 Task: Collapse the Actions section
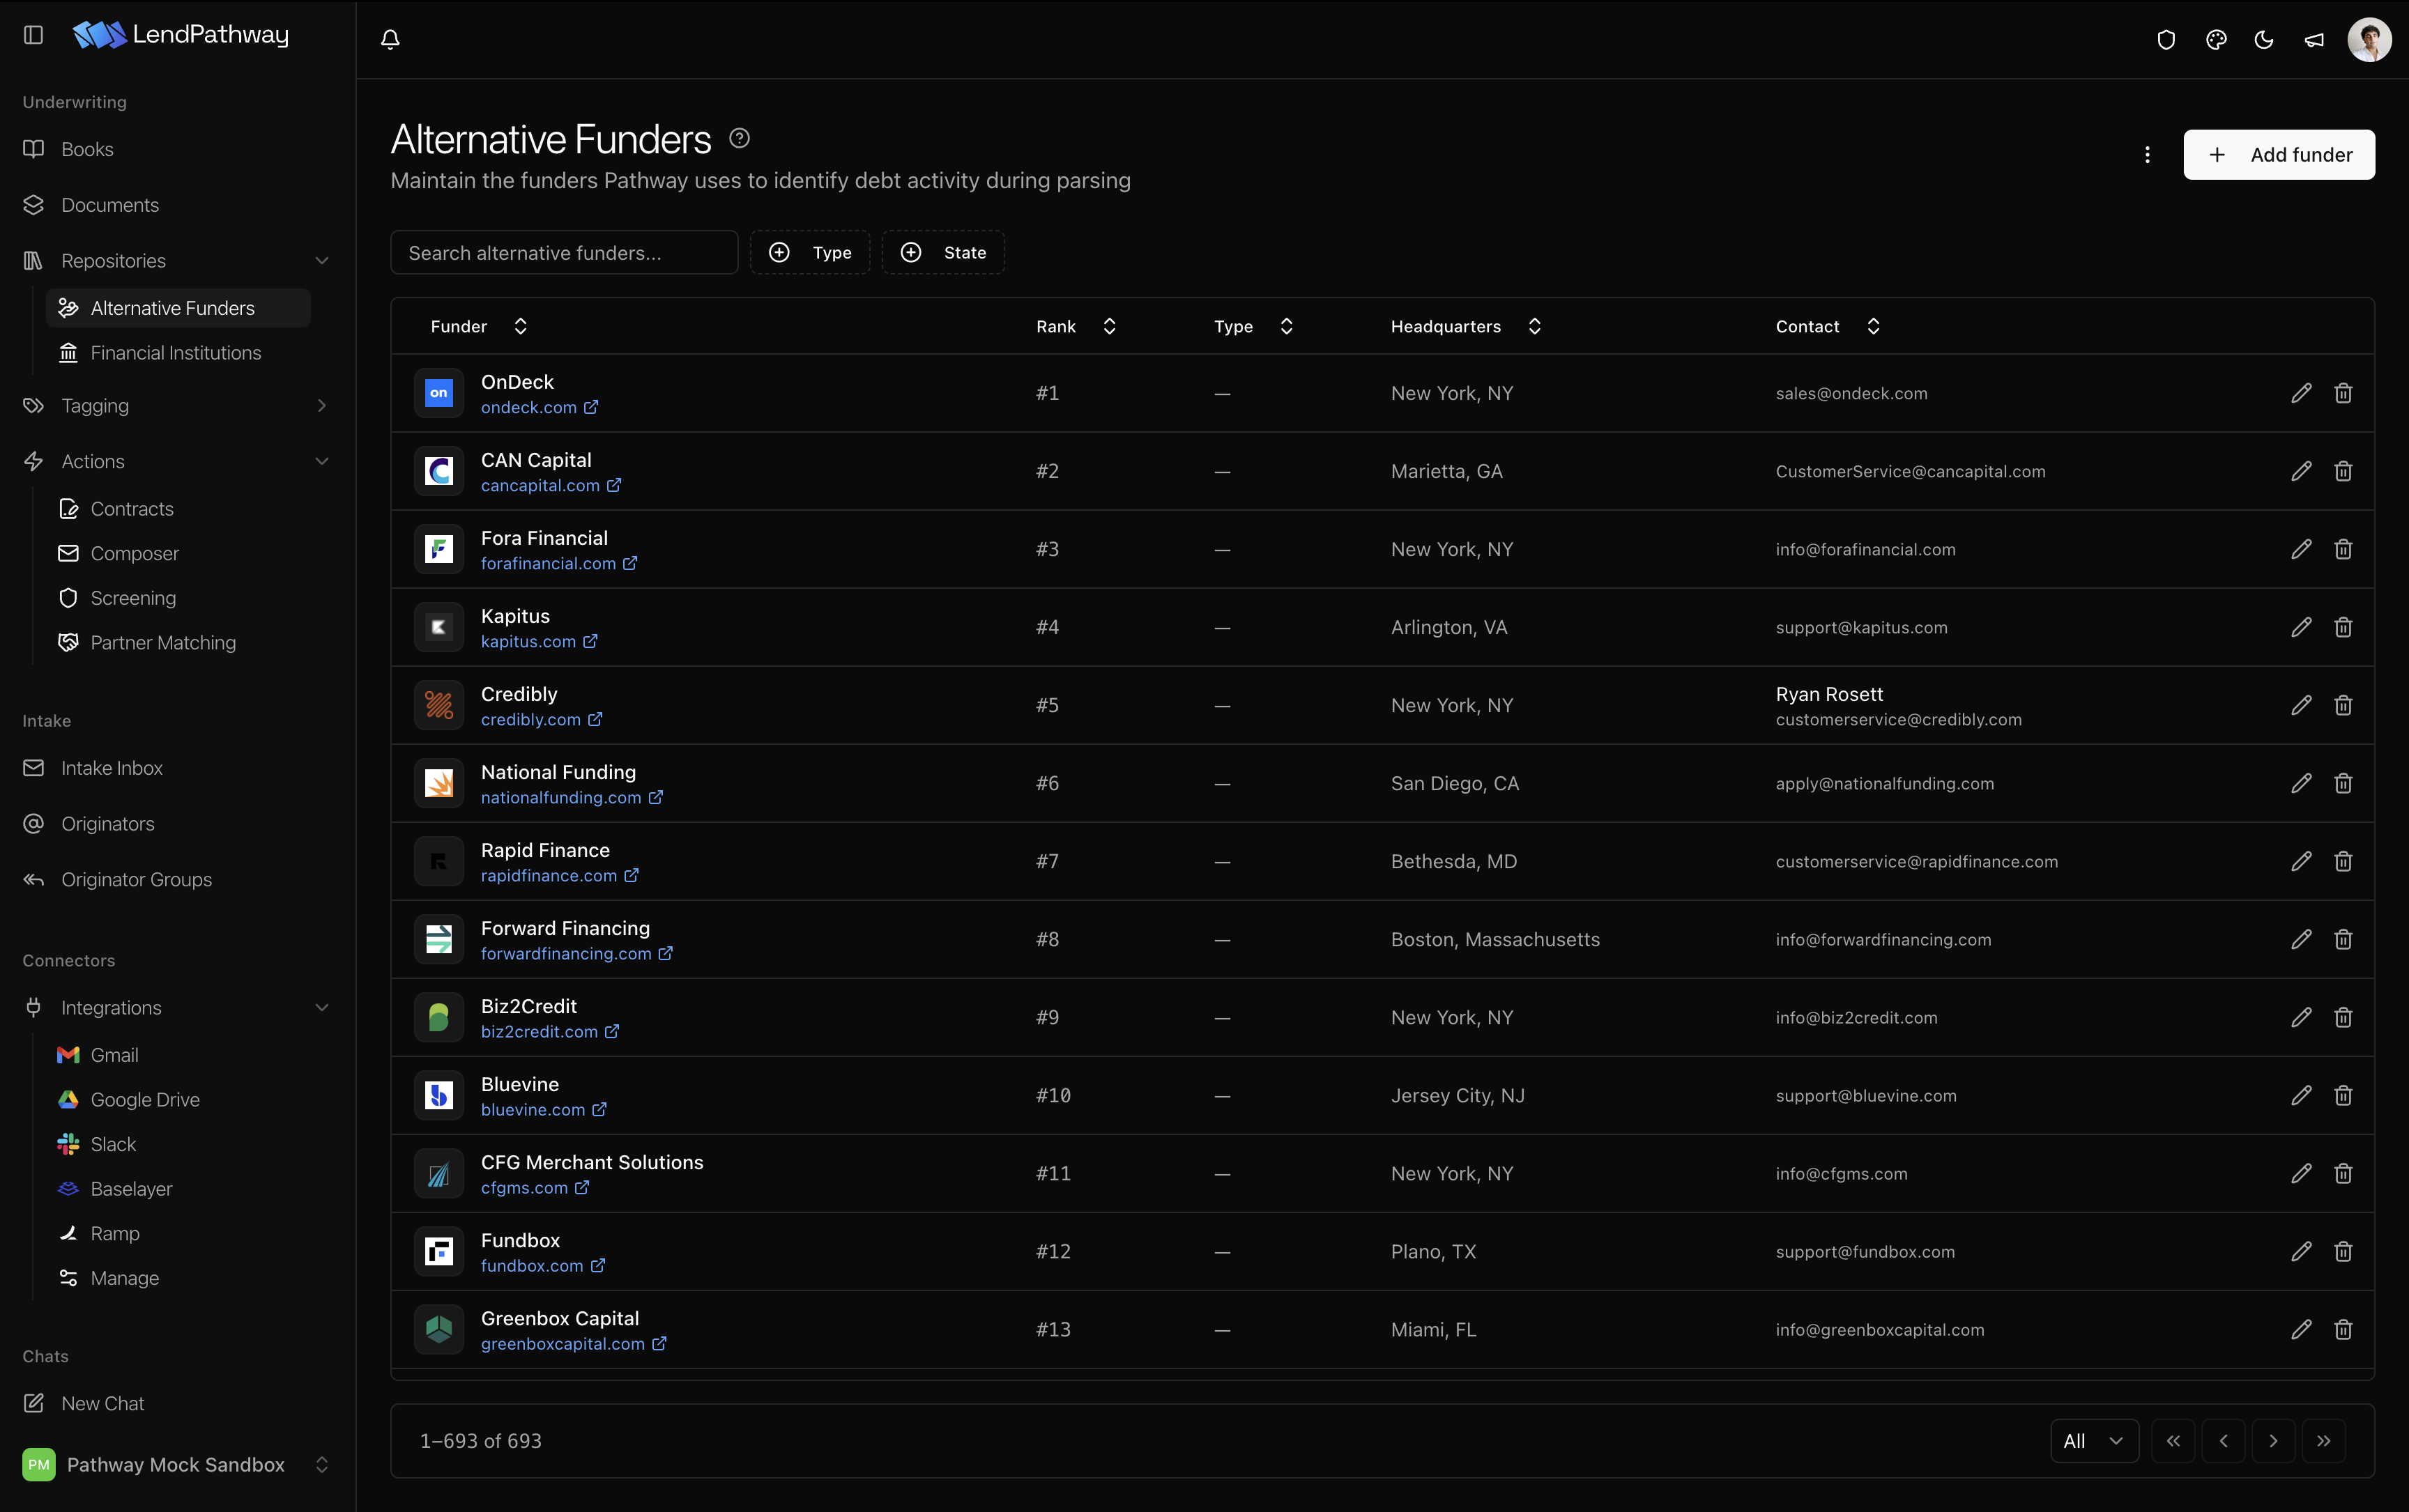[x=322, y=462]
